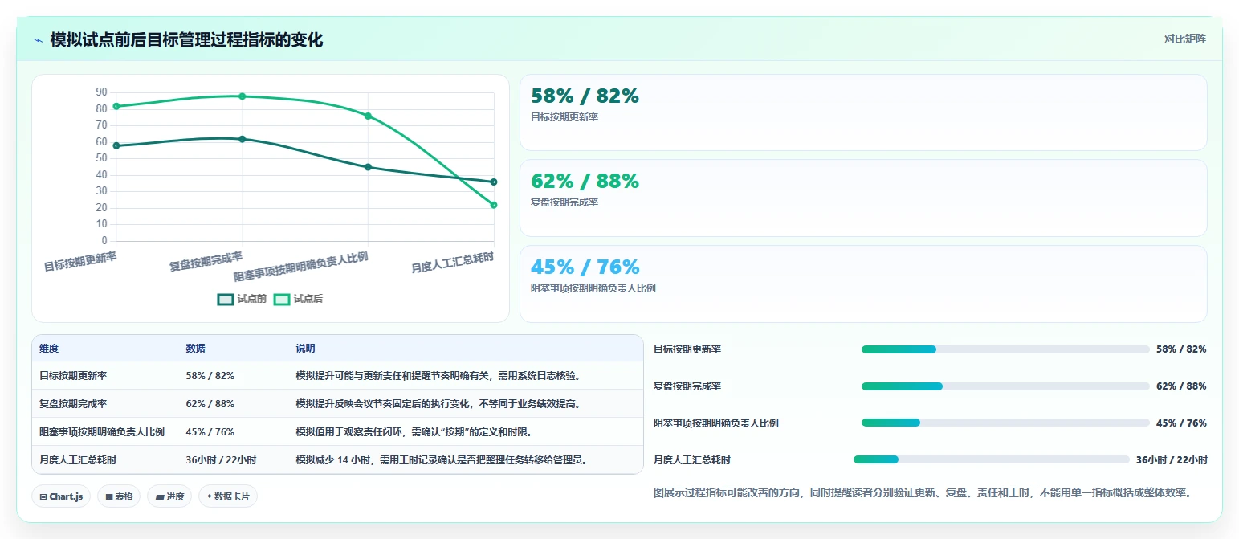Image resolution: width=1239 pixels, height=539 pixels.
Task: Select the 58% / 82% data card
Action: [x=863, y=112]
